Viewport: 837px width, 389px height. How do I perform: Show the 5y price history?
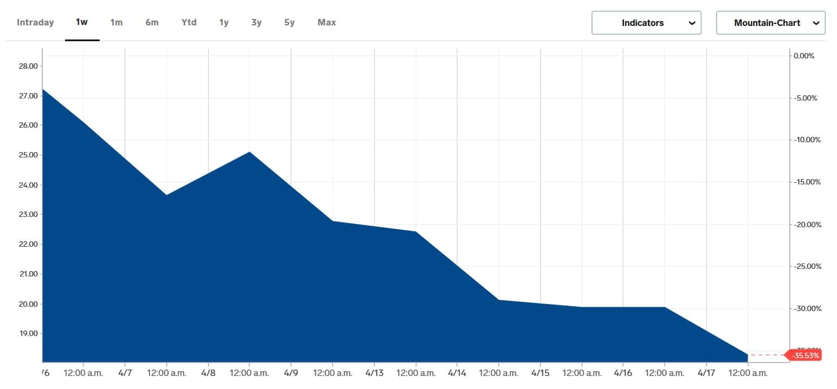289,23
